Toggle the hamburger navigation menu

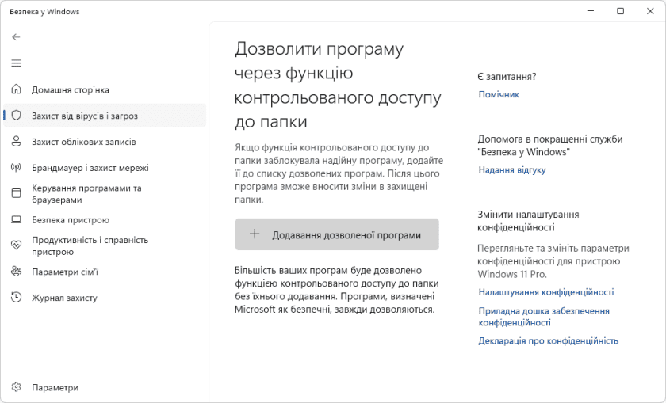pos(16,63)
